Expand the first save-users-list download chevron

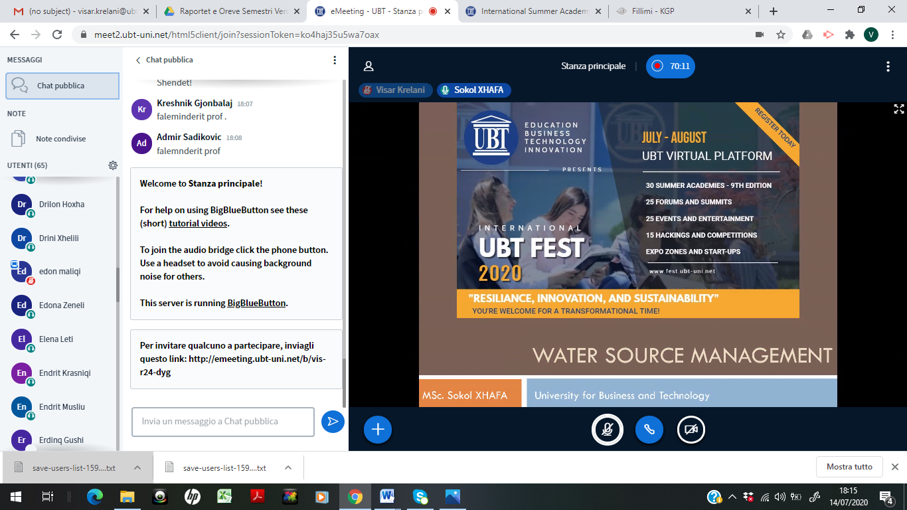[137, 467]
